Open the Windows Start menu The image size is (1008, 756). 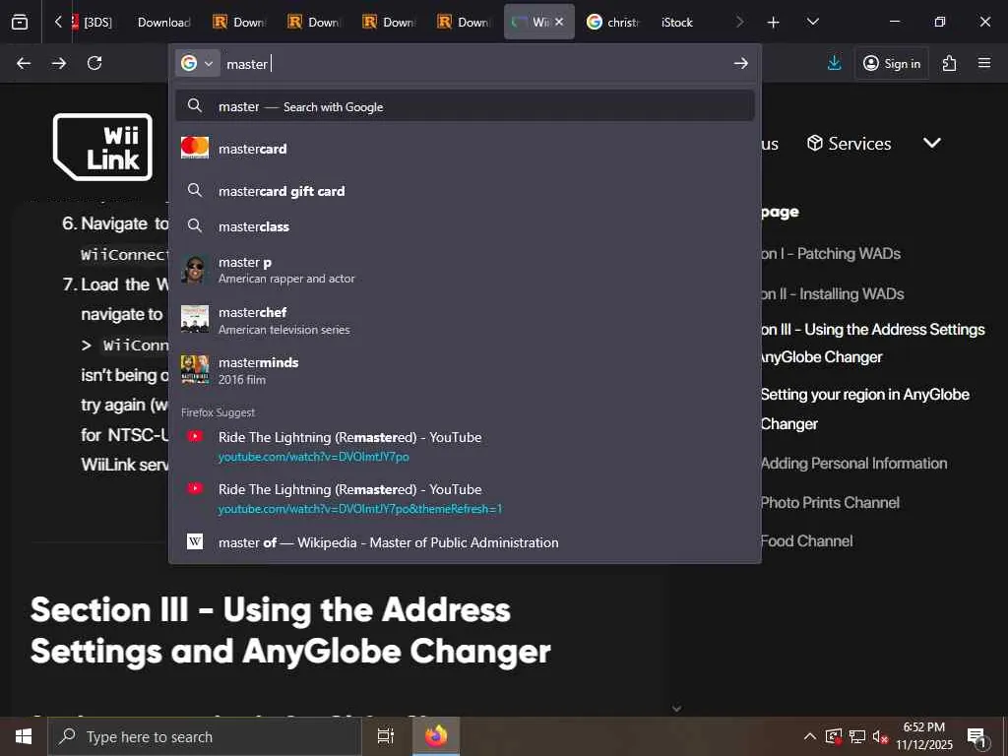click(24, 736)
